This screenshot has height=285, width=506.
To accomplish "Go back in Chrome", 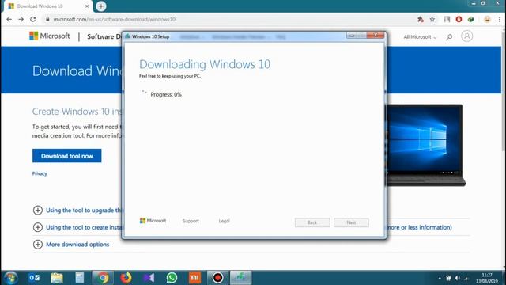I will (9, 19).
